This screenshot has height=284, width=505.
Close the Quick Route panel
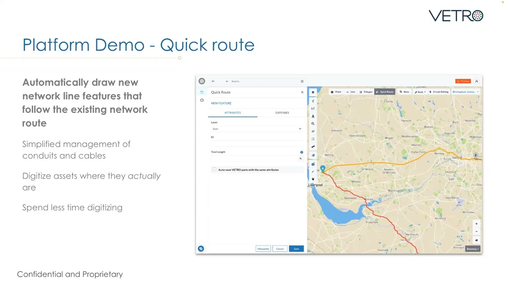pyautogui.click(x=302, y=92)
